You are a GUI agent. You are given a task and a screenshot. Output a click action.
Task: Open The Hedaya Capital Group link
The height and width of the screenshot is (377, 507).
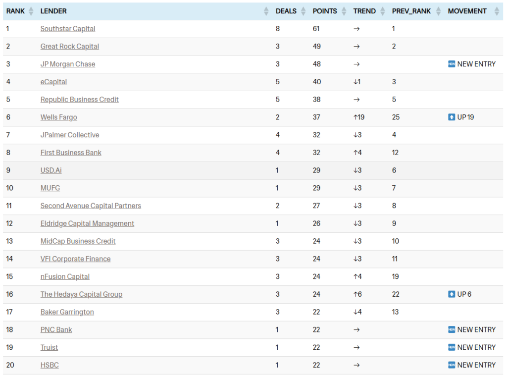(x=81, y=294)
